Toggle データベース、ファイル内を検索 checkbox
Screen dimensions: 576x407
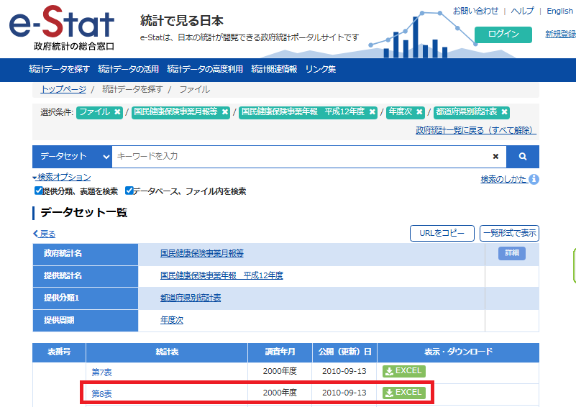[x=129, y=191]
